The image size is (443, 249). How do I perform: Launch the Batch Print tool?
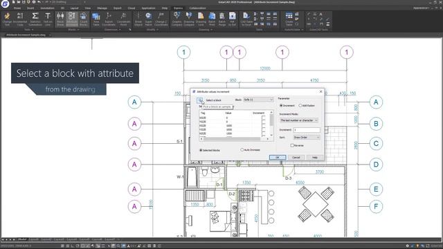click(212, 19)
